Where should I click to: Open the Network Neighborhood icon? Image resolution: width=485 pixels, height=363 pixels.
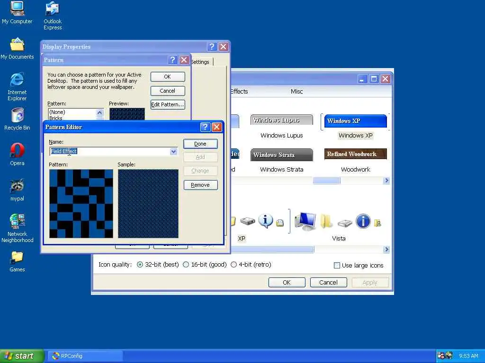click(18, 228)
